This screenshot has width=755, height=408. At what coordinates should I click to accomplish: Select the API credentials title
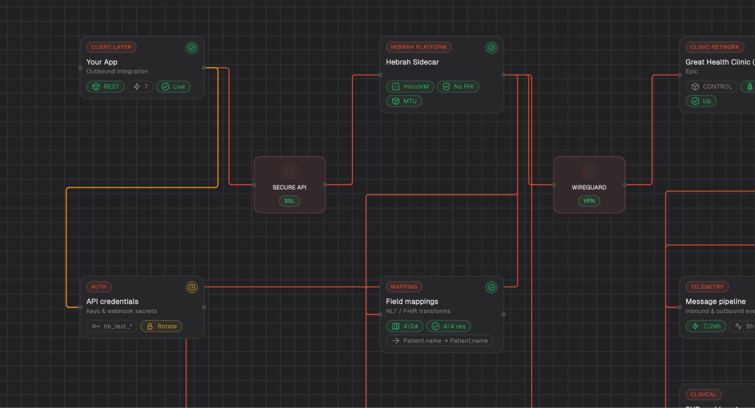click(x=113, y=302)
